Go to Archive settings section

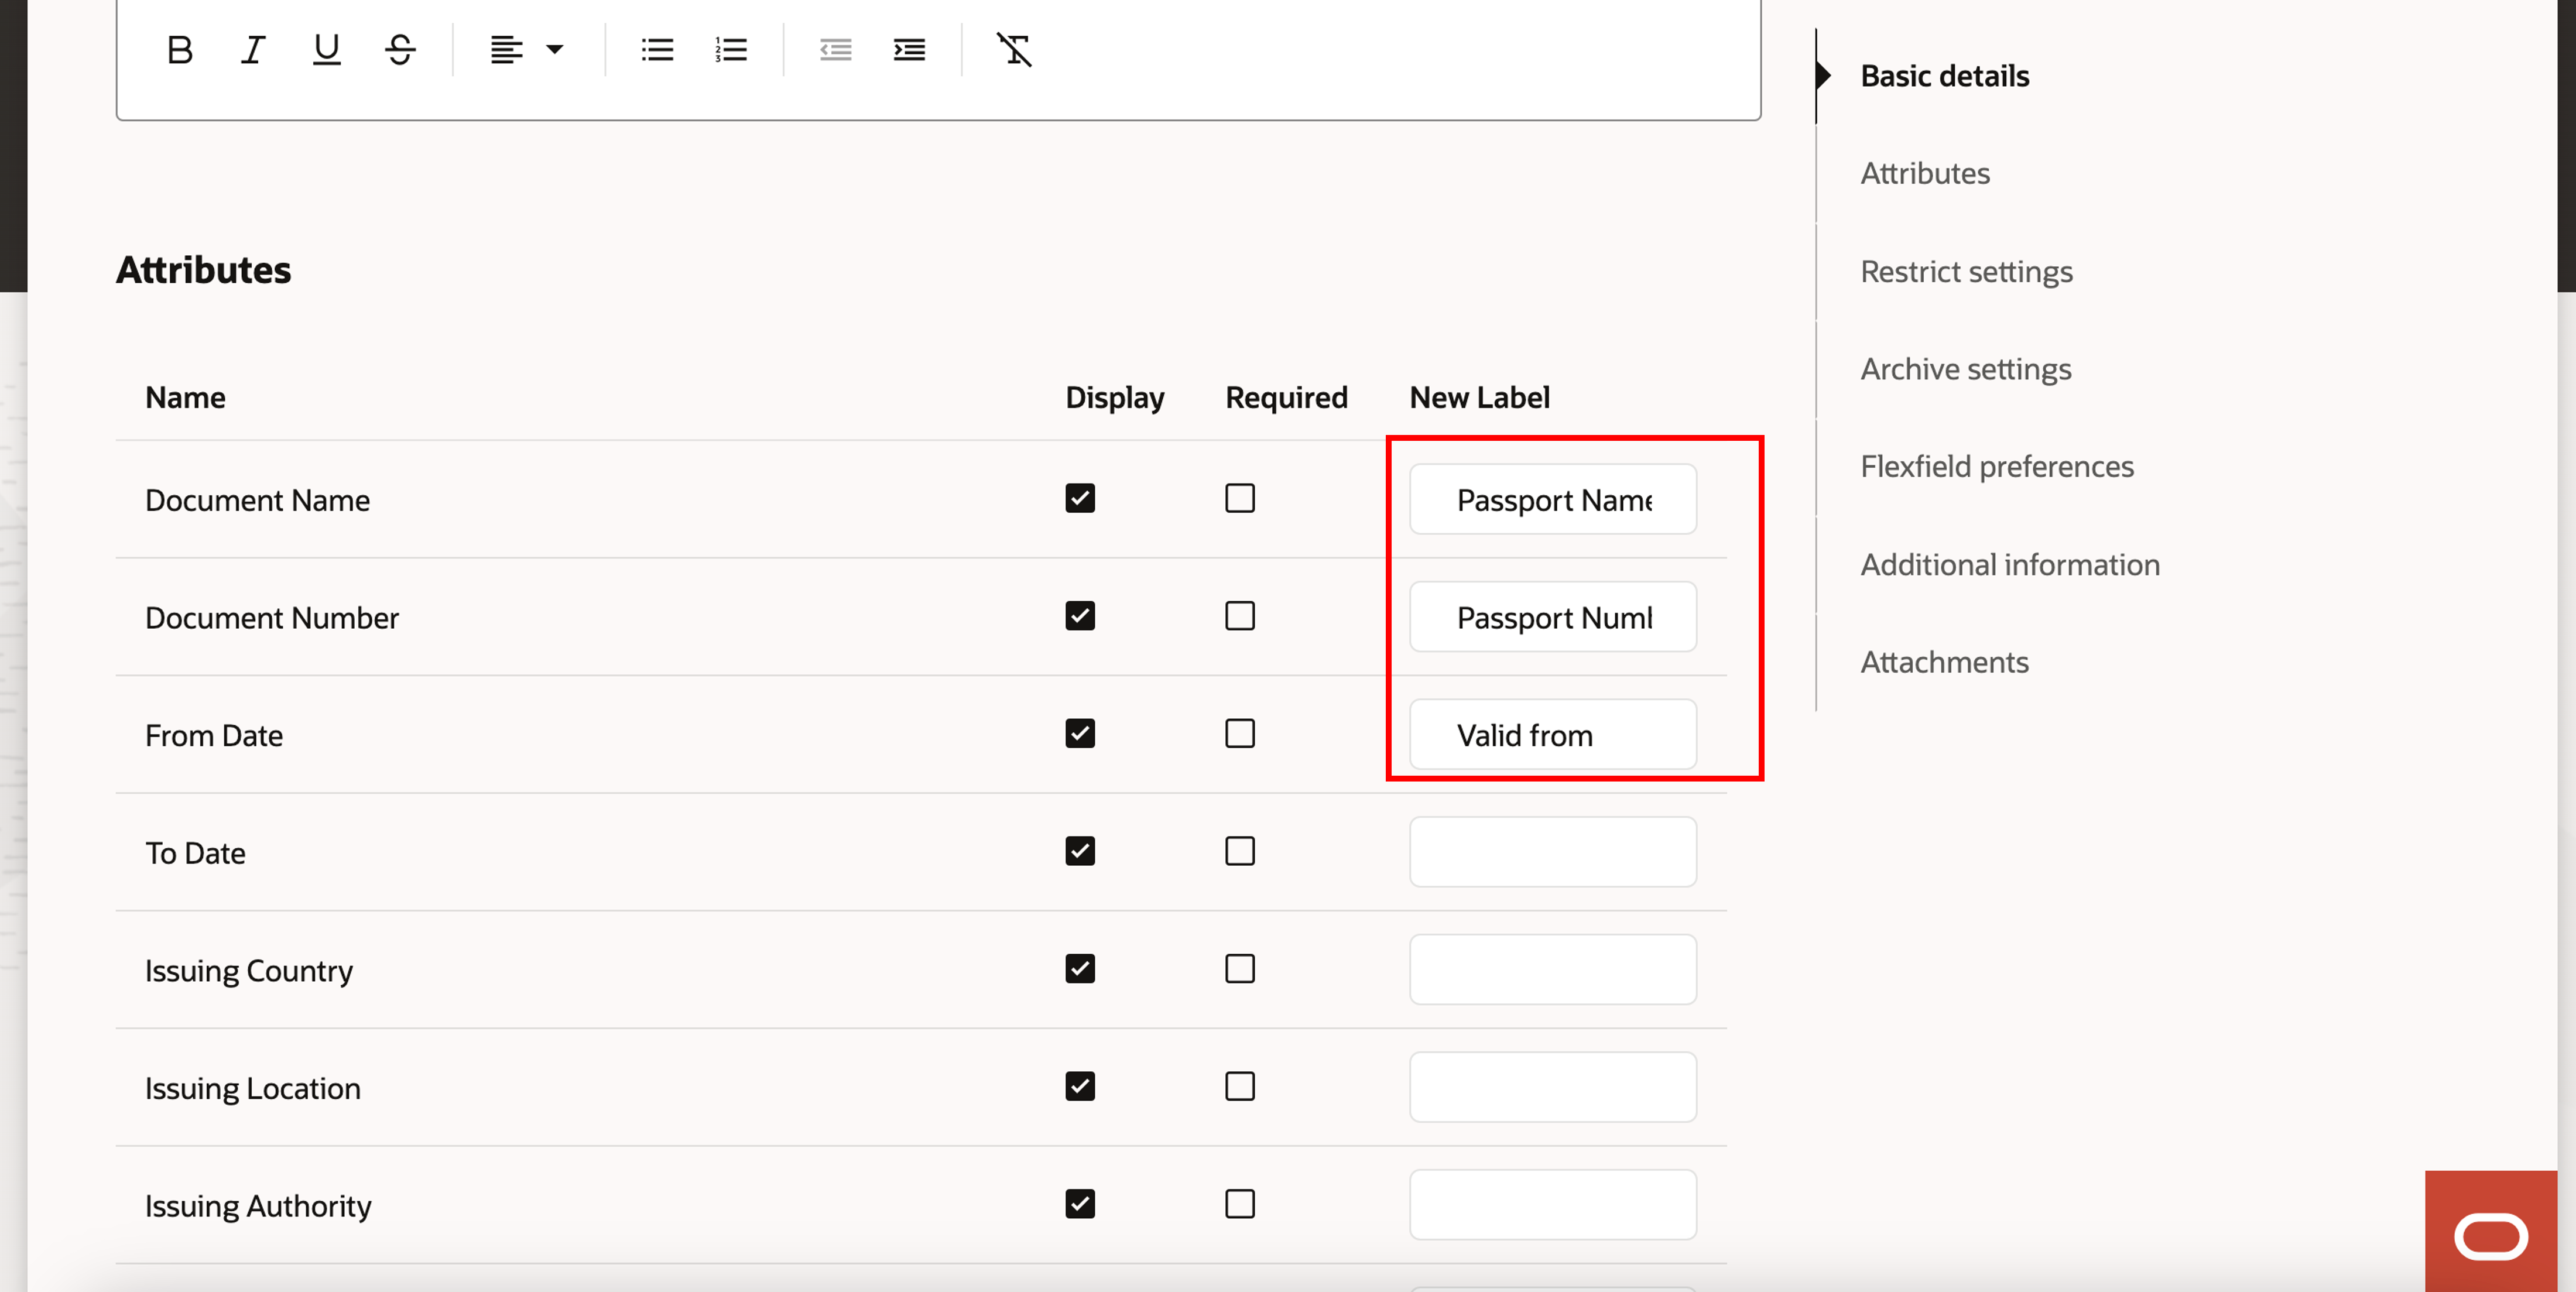[x=1965, y=369]
